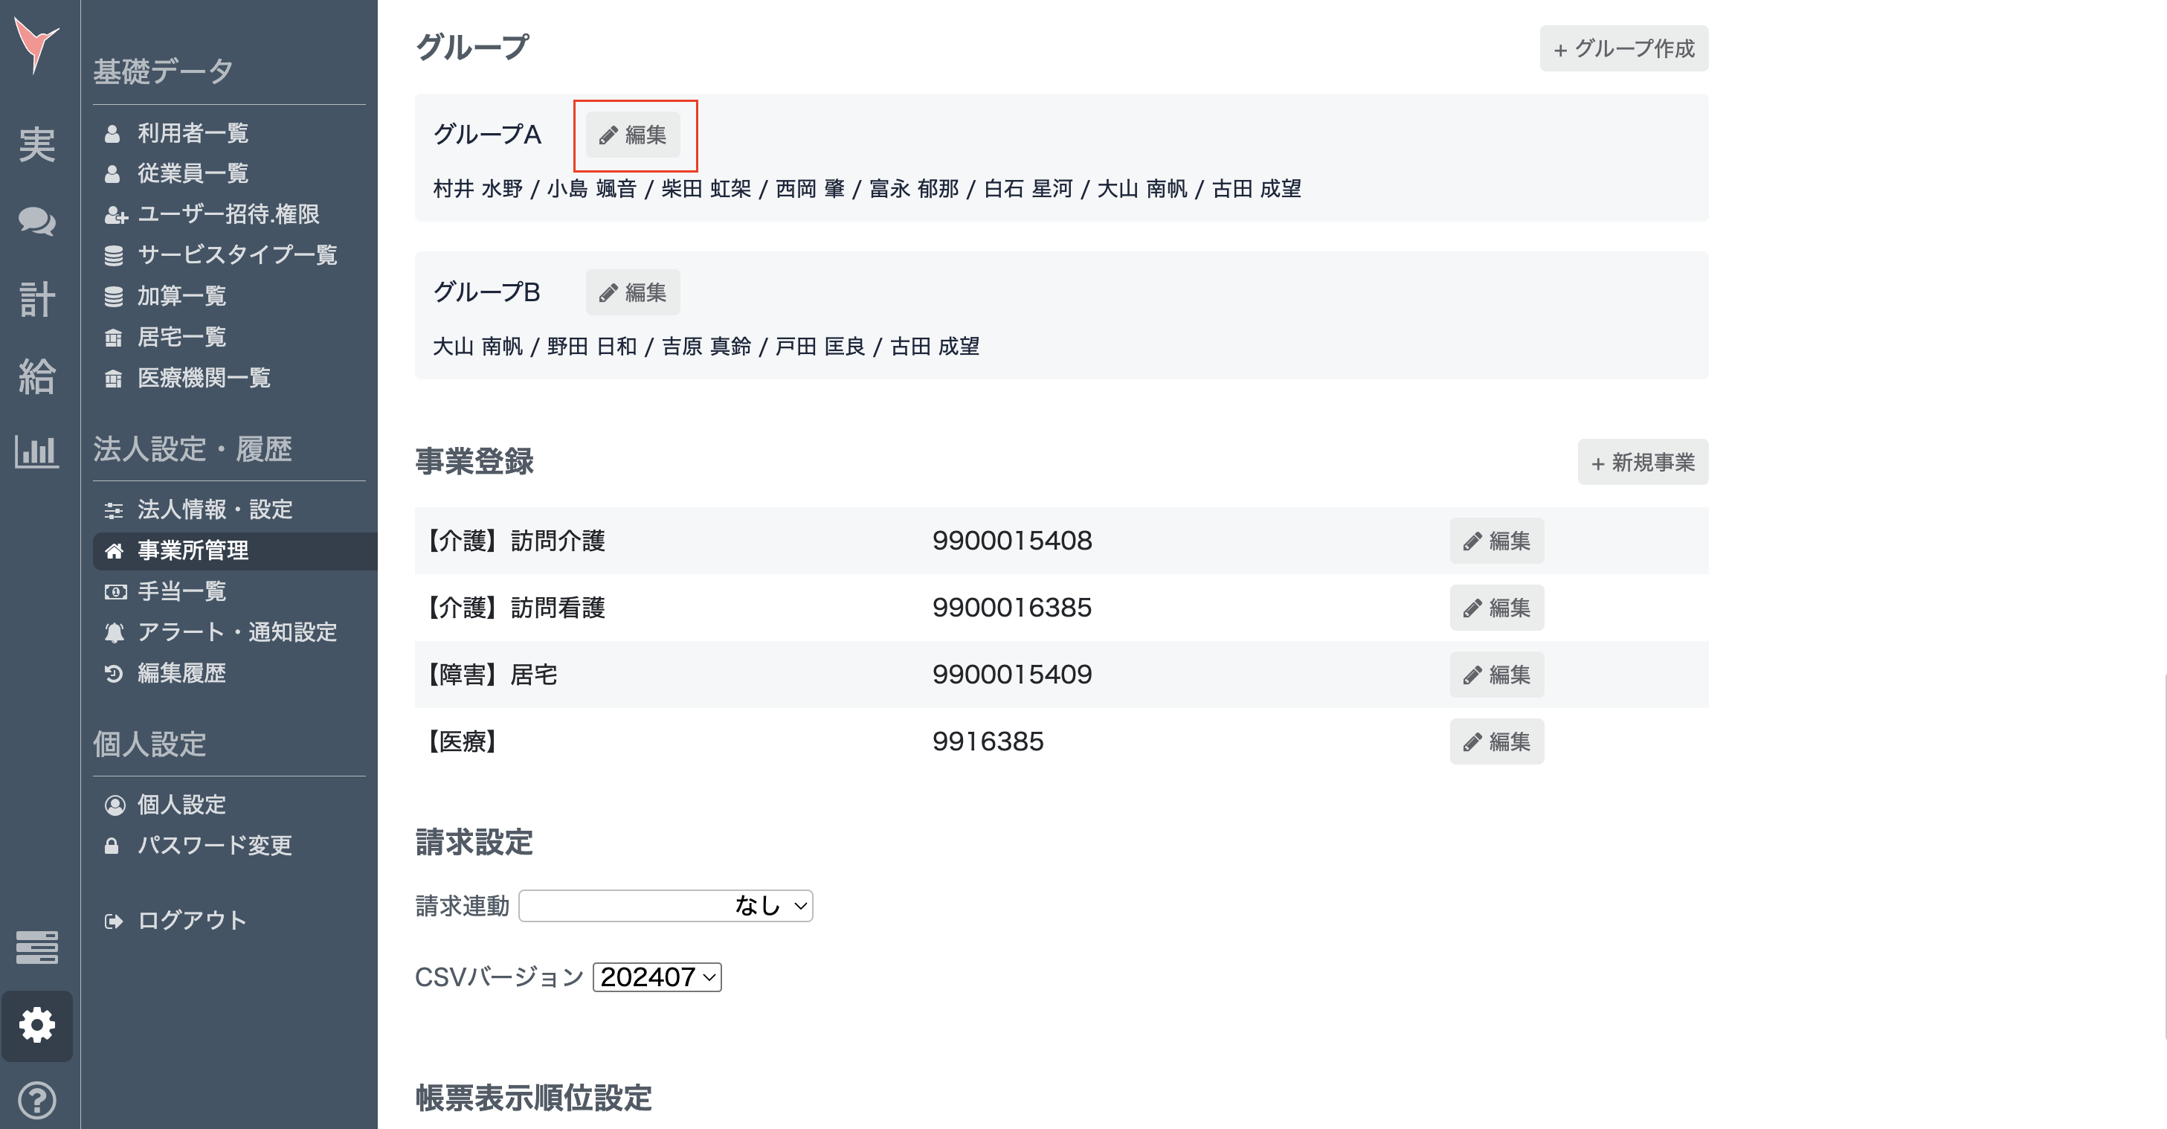The image size is (2167, 1129).
Task: Expand the 請求連動 dropdown
Action: click(666, 905)
